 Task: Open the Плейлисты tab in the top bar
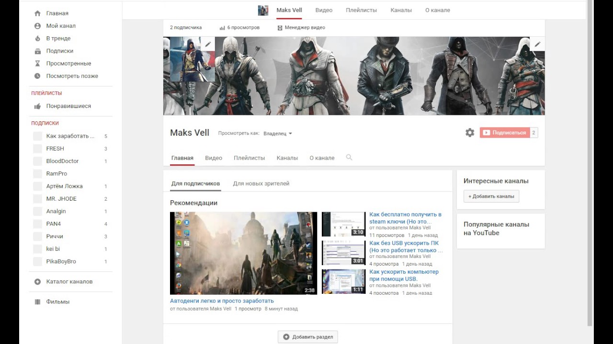pos(361,10)
